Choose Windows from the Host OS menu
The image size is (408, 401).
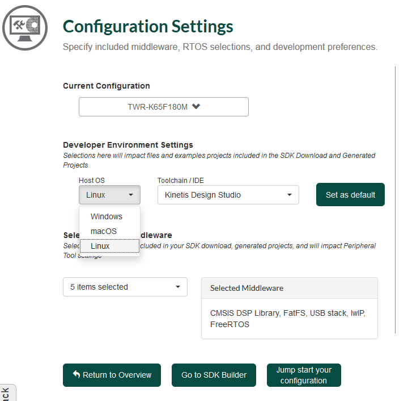[107, 216]
